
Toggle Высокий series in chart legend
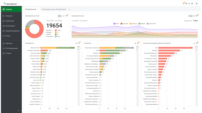coord(124,24)
